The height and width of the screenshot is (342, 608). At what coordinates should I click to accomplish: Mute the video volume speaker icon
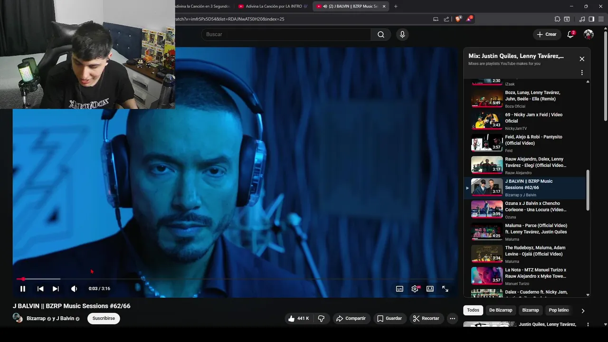tap(74, 289)
